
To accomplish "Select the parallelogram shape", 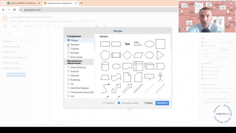I will pyautogui.click(x=138, y=55).
